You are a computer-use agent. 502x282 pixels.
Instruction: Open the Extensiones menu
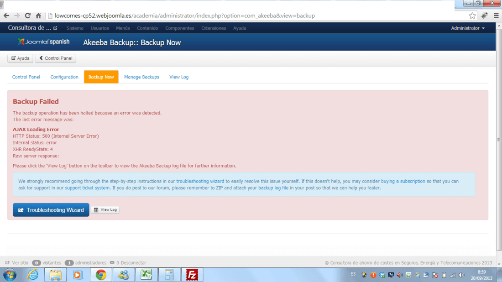point(214,28)
